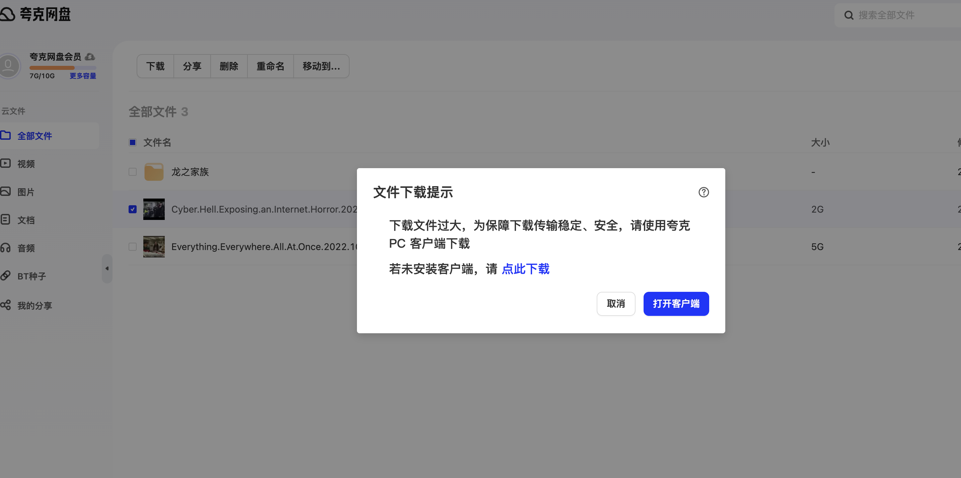Click the 7G/10G storage usage bar

pos(63,68)
